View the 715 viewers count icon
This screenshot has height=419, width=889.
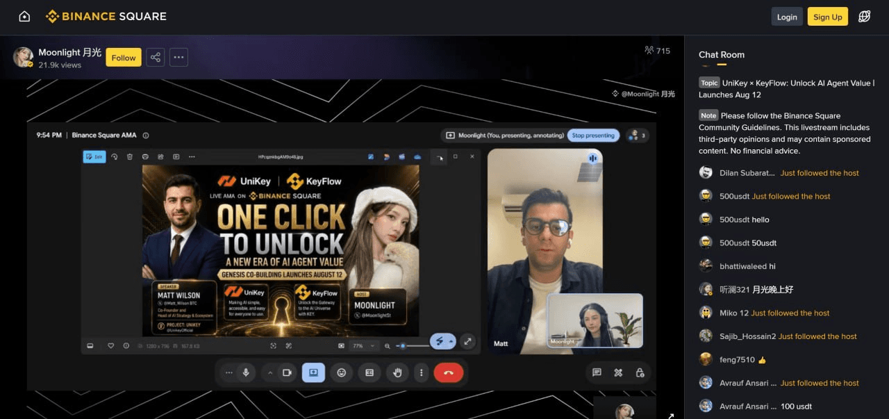(649, 50)
